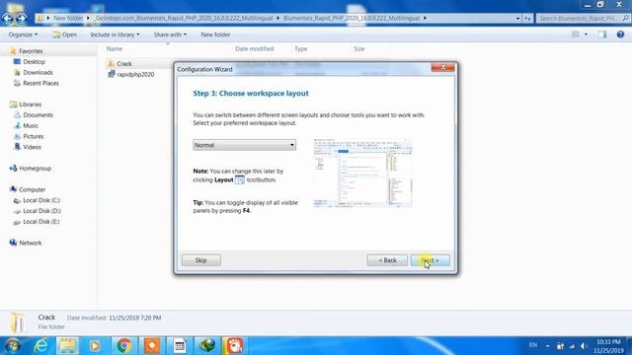Open Local Disk (D:)

(41, 211)
